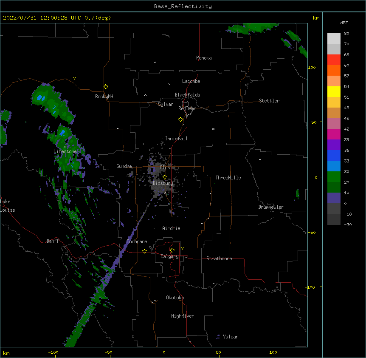
Task: Click the right-axis -50 km tick label
Action: [x=312, y=232]
